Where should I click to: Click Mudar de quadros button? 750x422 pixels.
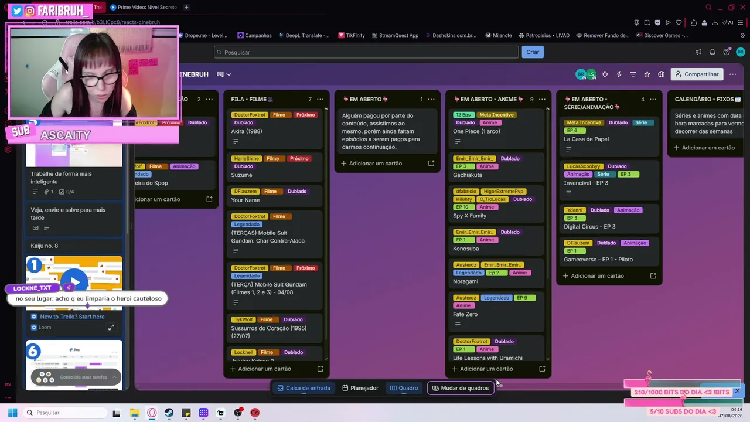pyautogui.click(x=461, y=388)
